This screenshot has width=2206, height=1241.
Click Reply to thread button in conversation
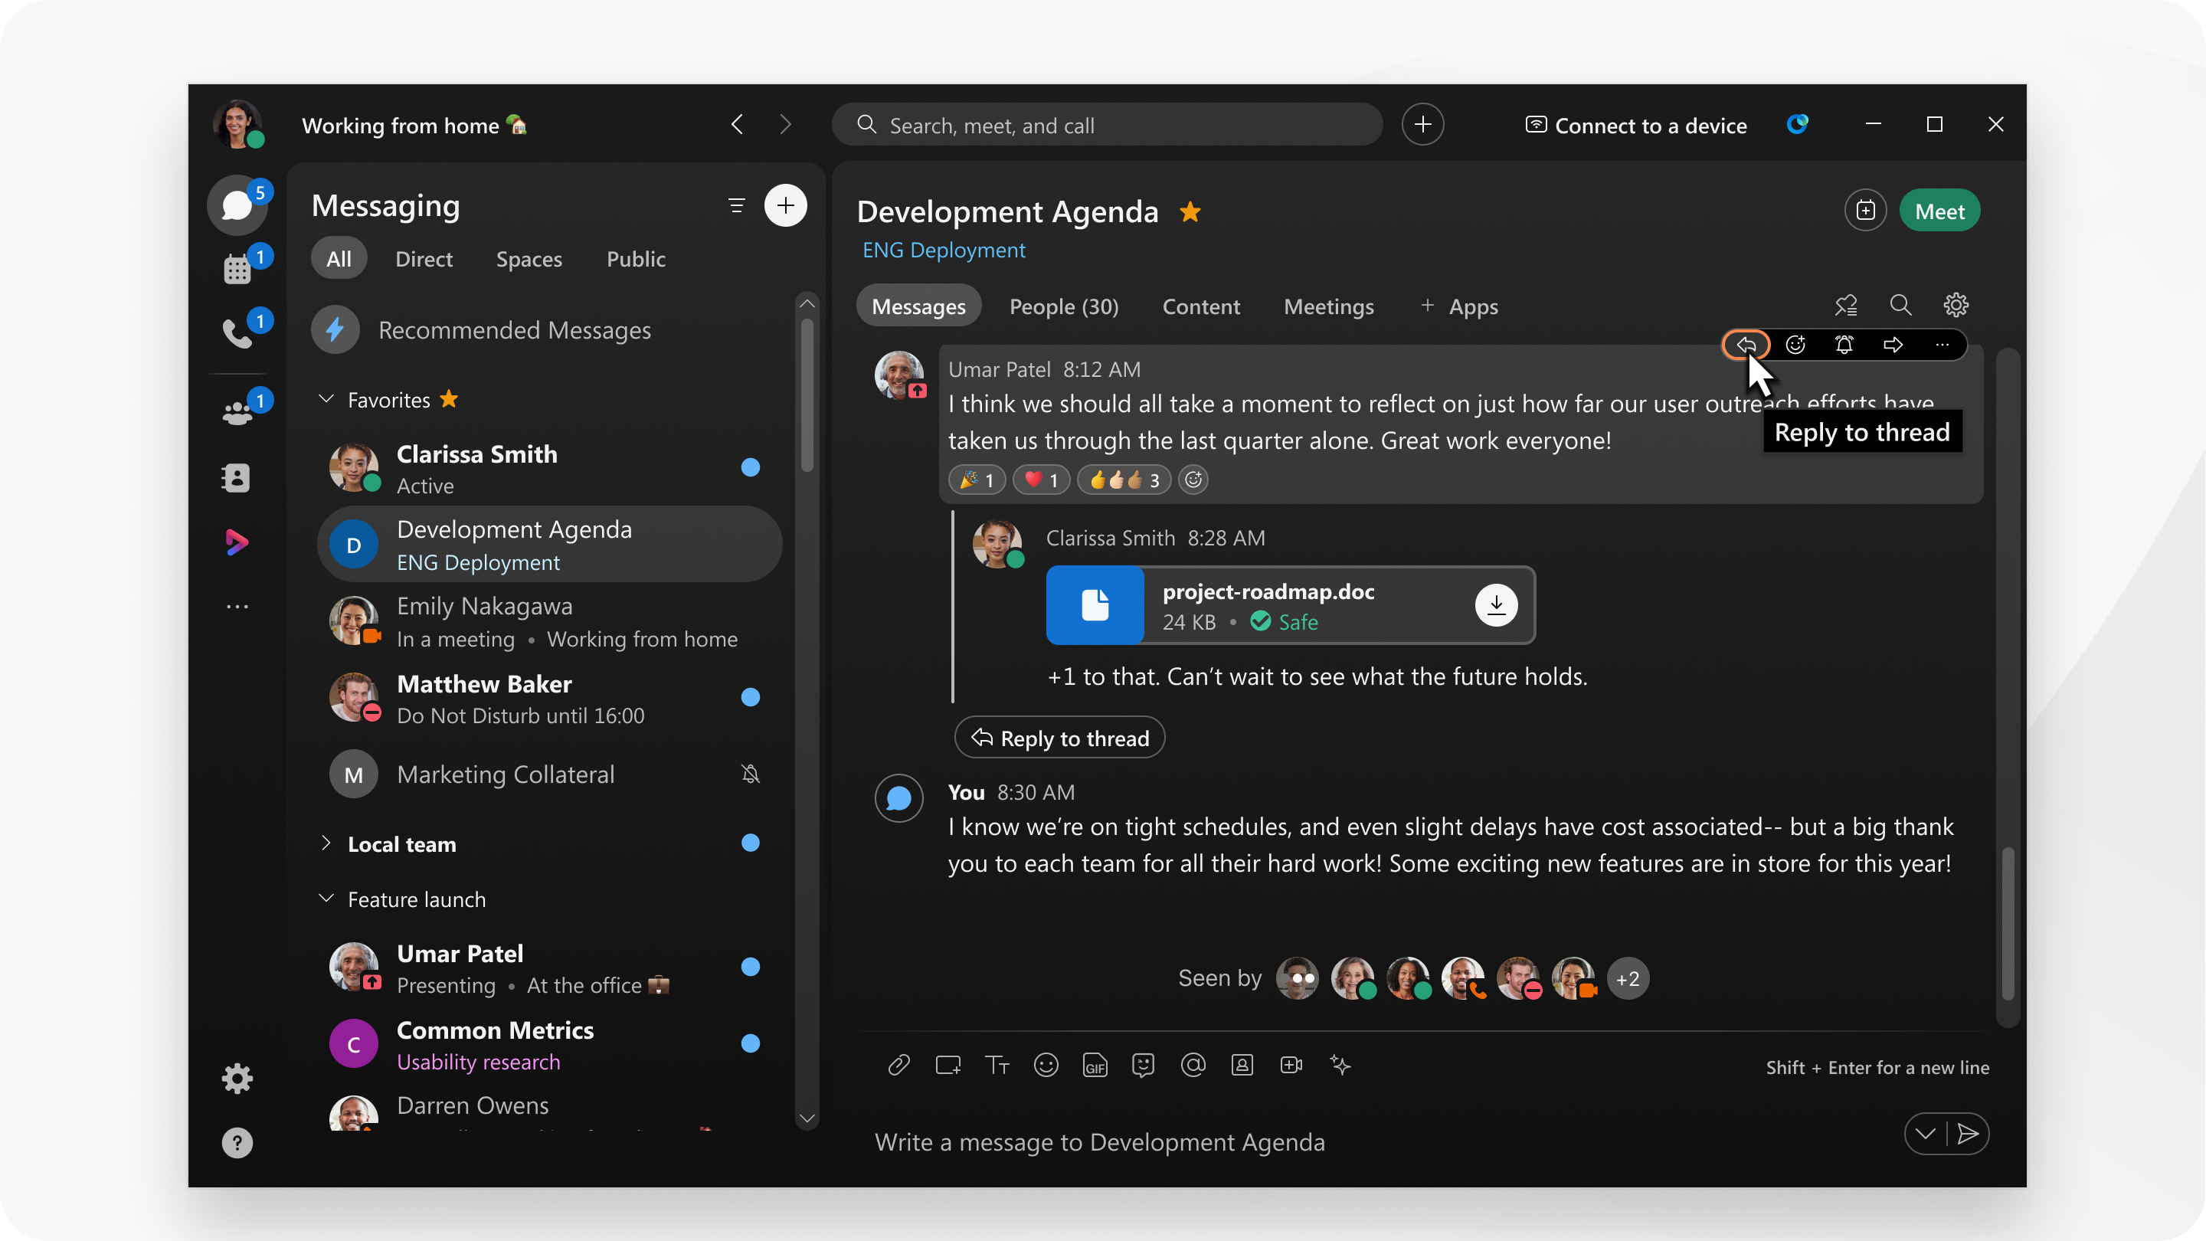click(1061, 738)
